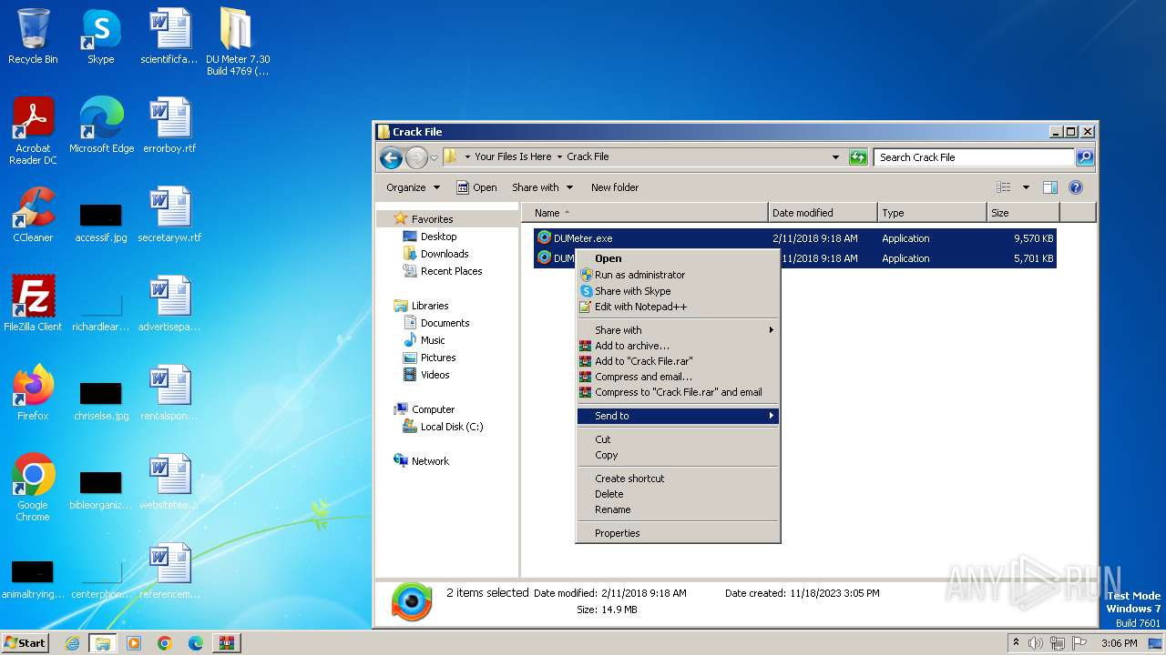The image size is (1166, 655).
Task: Open the recent pages dropdown arrow
Action: click(x=435, y=157)
